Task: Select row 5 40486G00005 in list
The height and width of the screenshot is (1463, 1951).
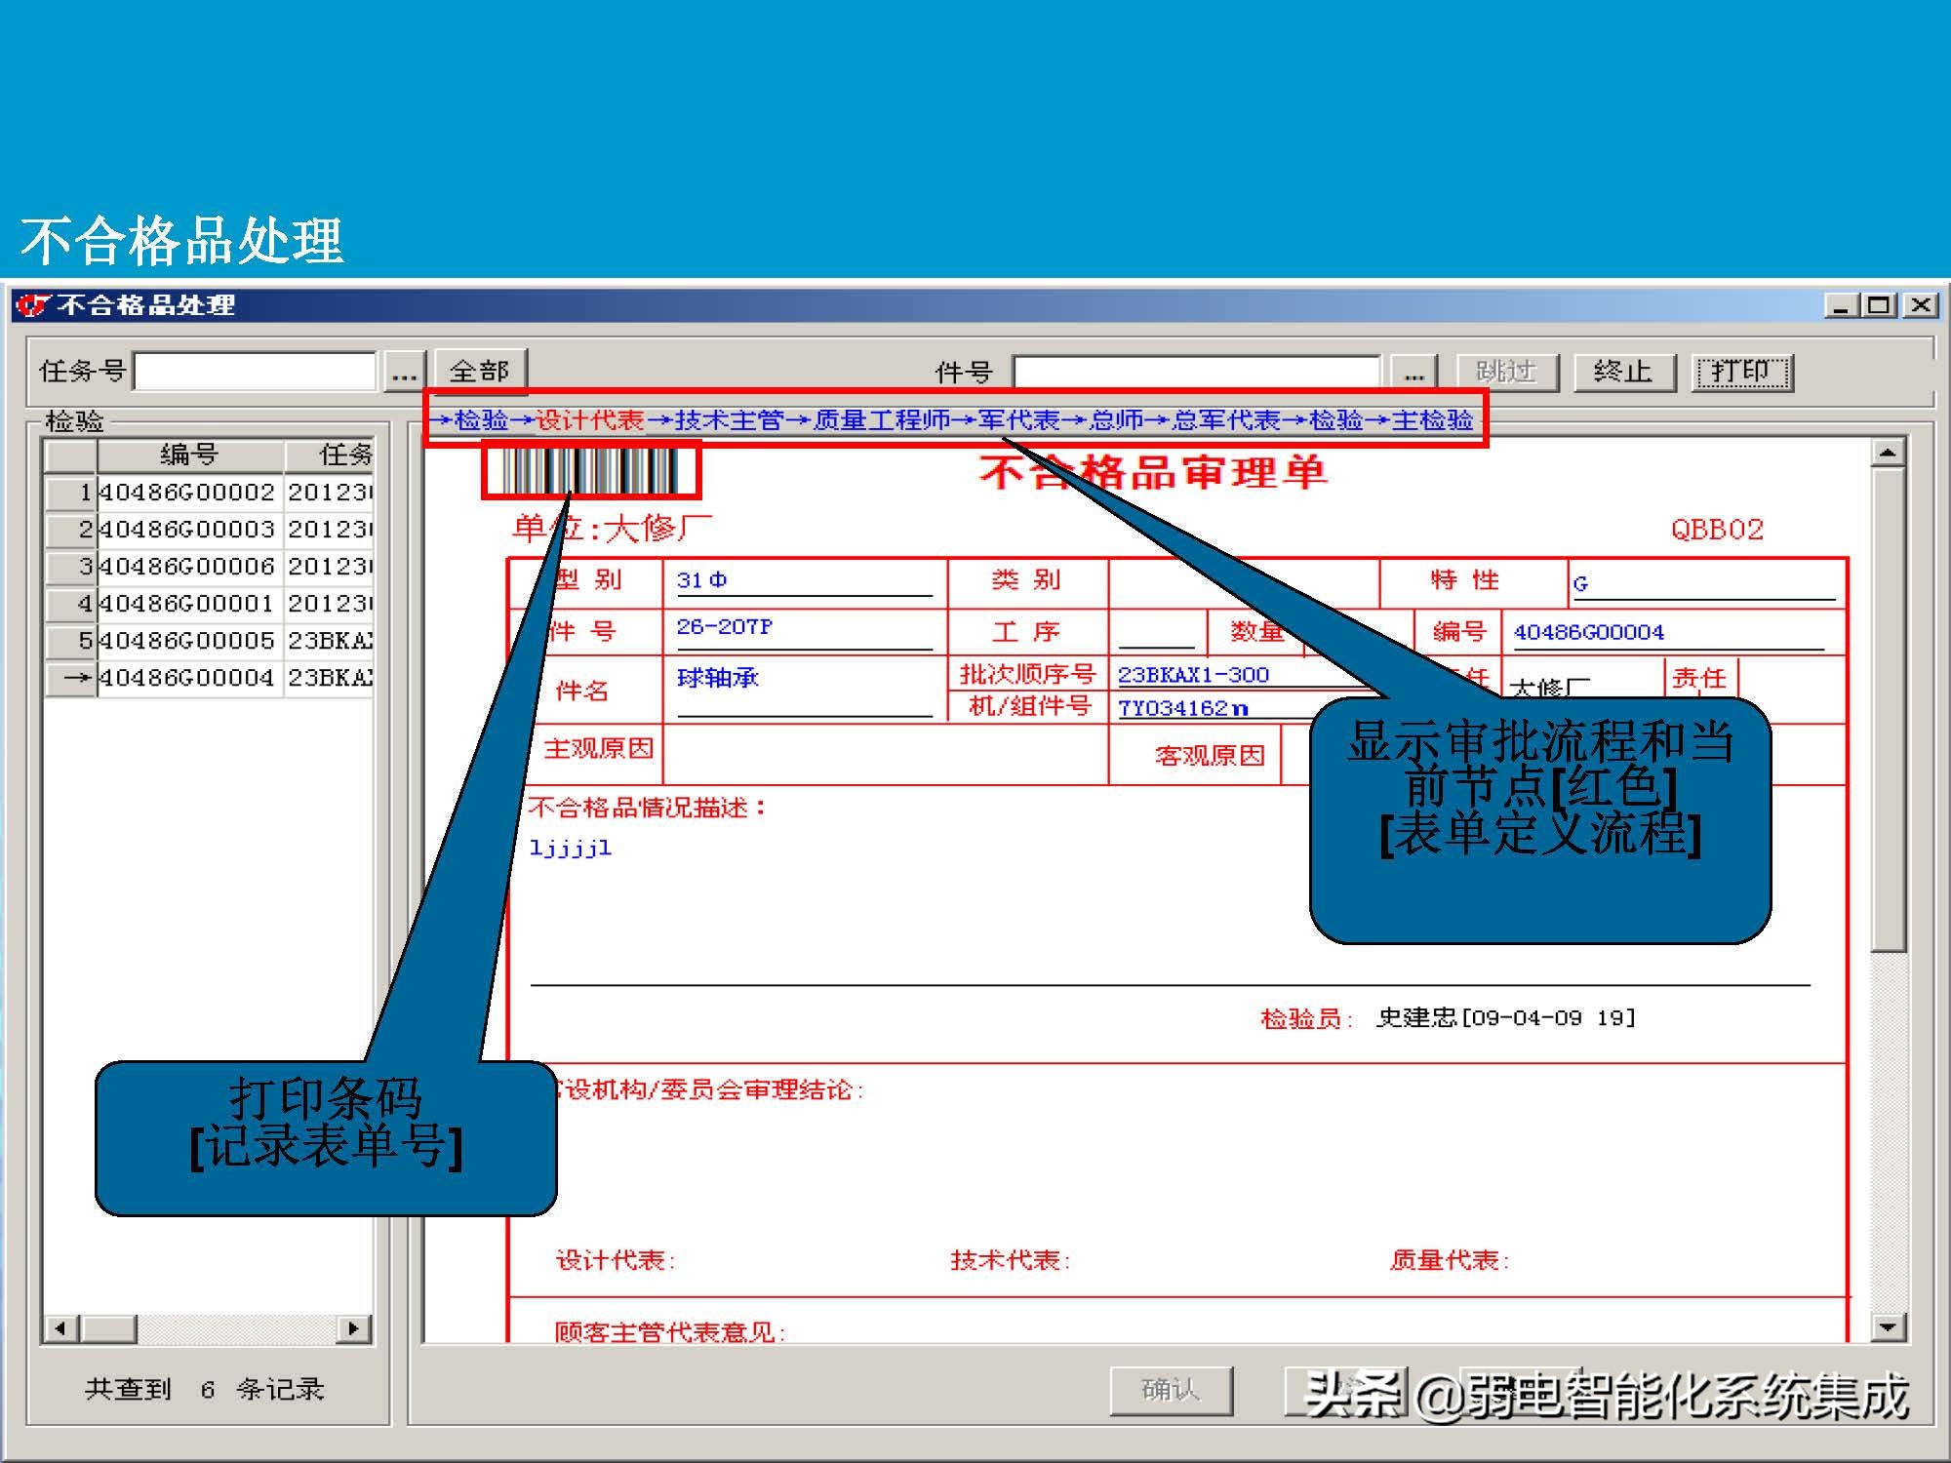Action: (x=209, y=641)
